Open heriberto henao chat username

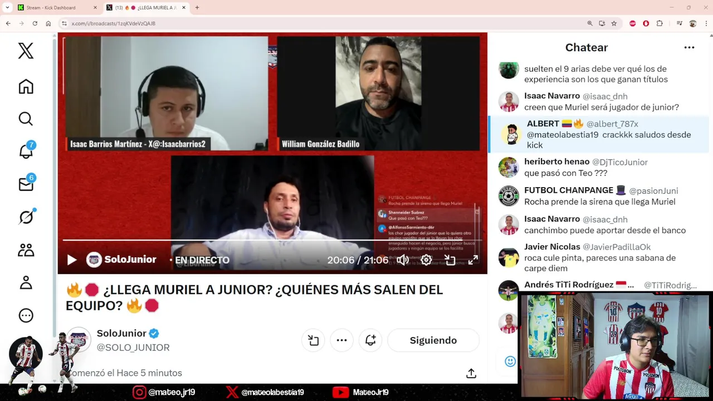pos(556,162)
